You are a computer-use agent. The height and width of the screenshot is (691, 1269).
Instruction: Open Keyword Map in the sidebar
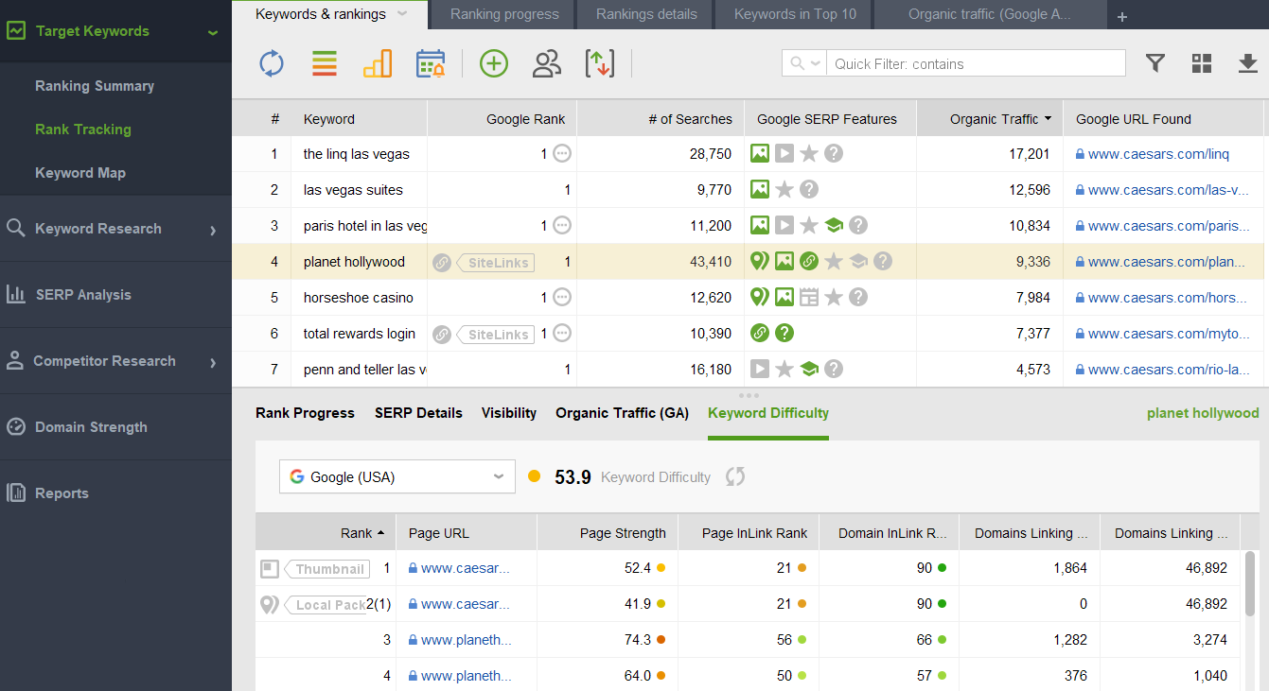pos(80,173)
